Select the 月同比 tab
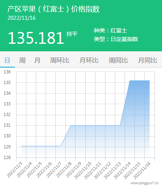This screenshot has height=187, width=162. pyautogui.click(x=148, y=60)
